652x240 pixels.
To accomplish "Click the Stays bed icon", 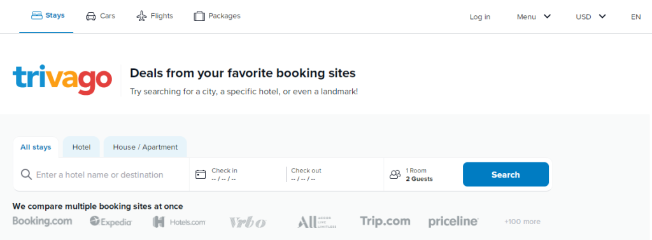I will [37, 16].
